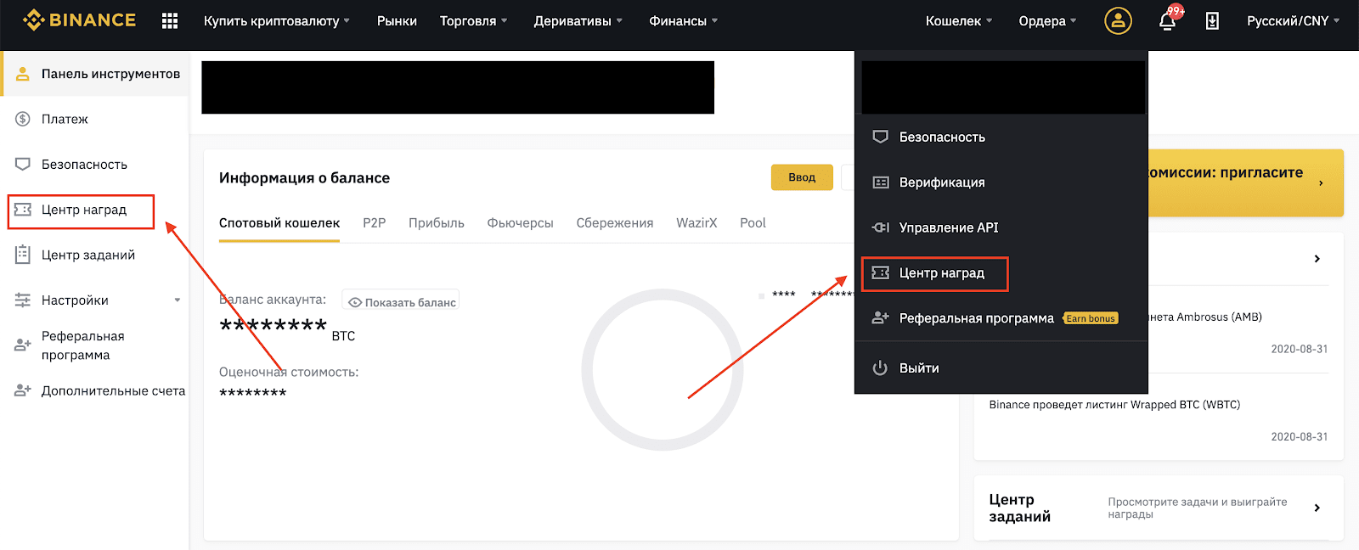Click the ticket icon in the profile menu

pos(881,272)
